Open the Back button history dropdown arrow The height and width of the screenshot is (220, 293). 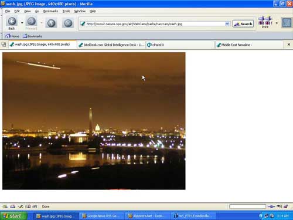22,23
